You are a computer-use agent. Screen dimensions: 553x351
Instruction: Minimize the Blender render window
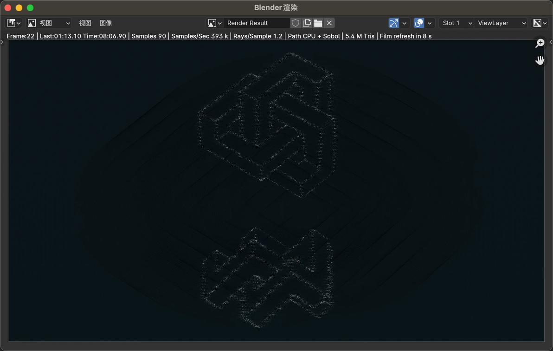19,8
